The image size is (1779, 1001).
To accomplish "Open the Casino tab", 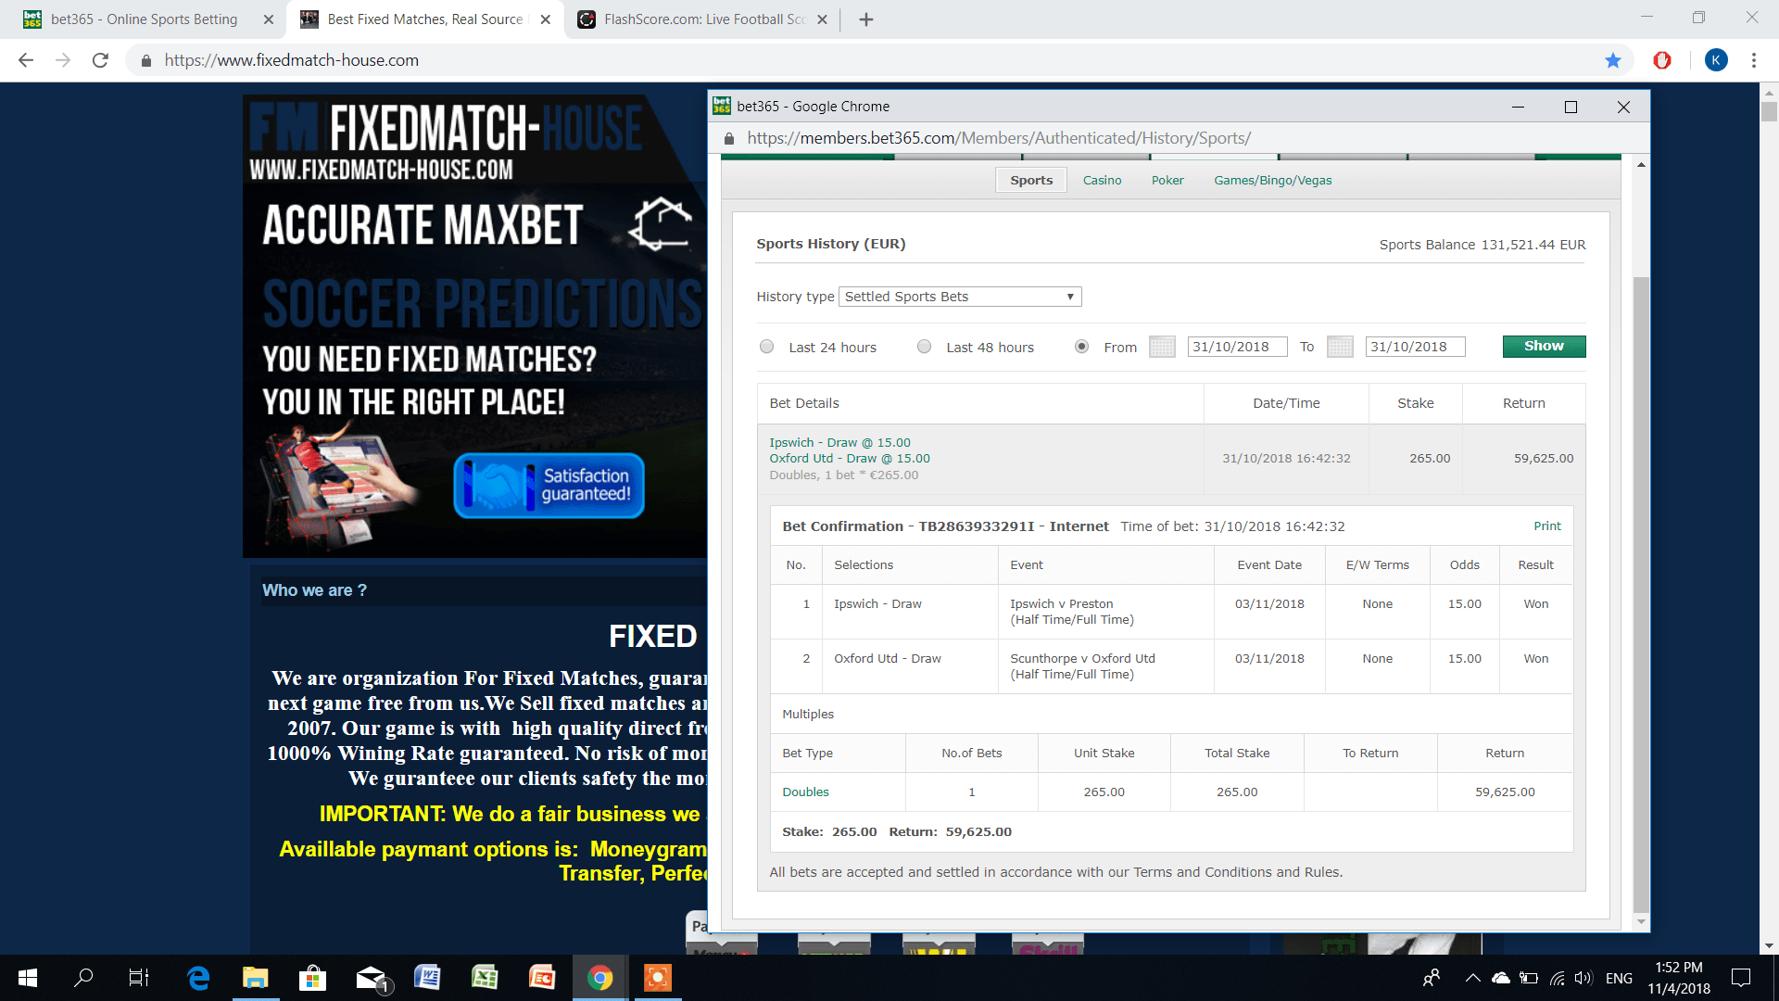I will pyautogui.click(x=1102, y=180).
